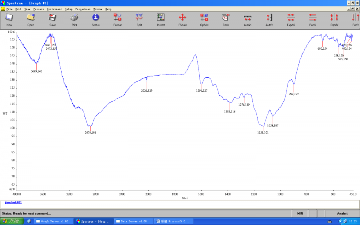Click the Windows Start button

(x=12, y=221)
